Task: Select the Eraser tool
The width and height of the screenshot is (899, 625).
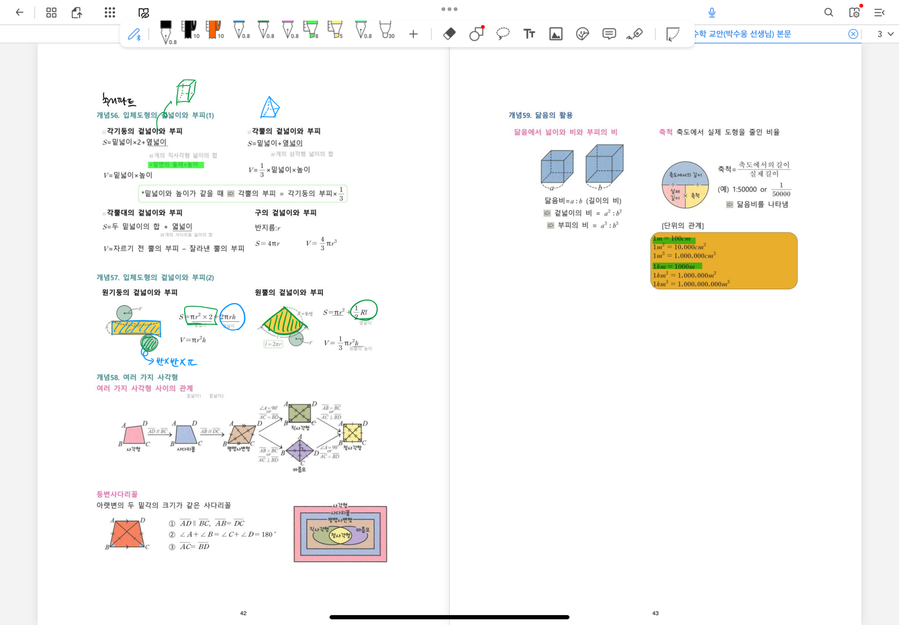Action: pyautogui.click(x=449, y=34)
